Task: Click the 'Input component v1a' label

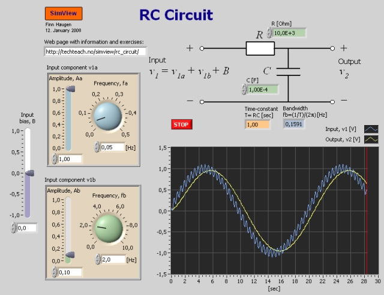Action: pyautogui.click(x=72, y=68)
